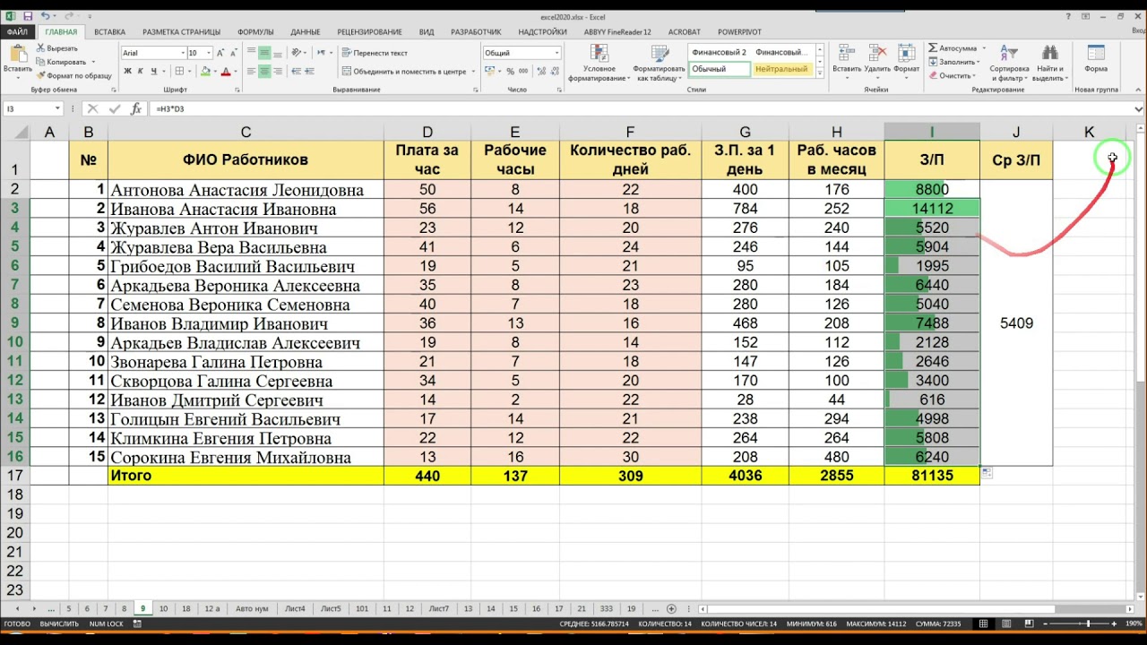Image resolution: width=1147 pixels, height=645 pixels.
Task: Open Find and Select (Найти и выделить)
Action: [x=1049, y=63]
